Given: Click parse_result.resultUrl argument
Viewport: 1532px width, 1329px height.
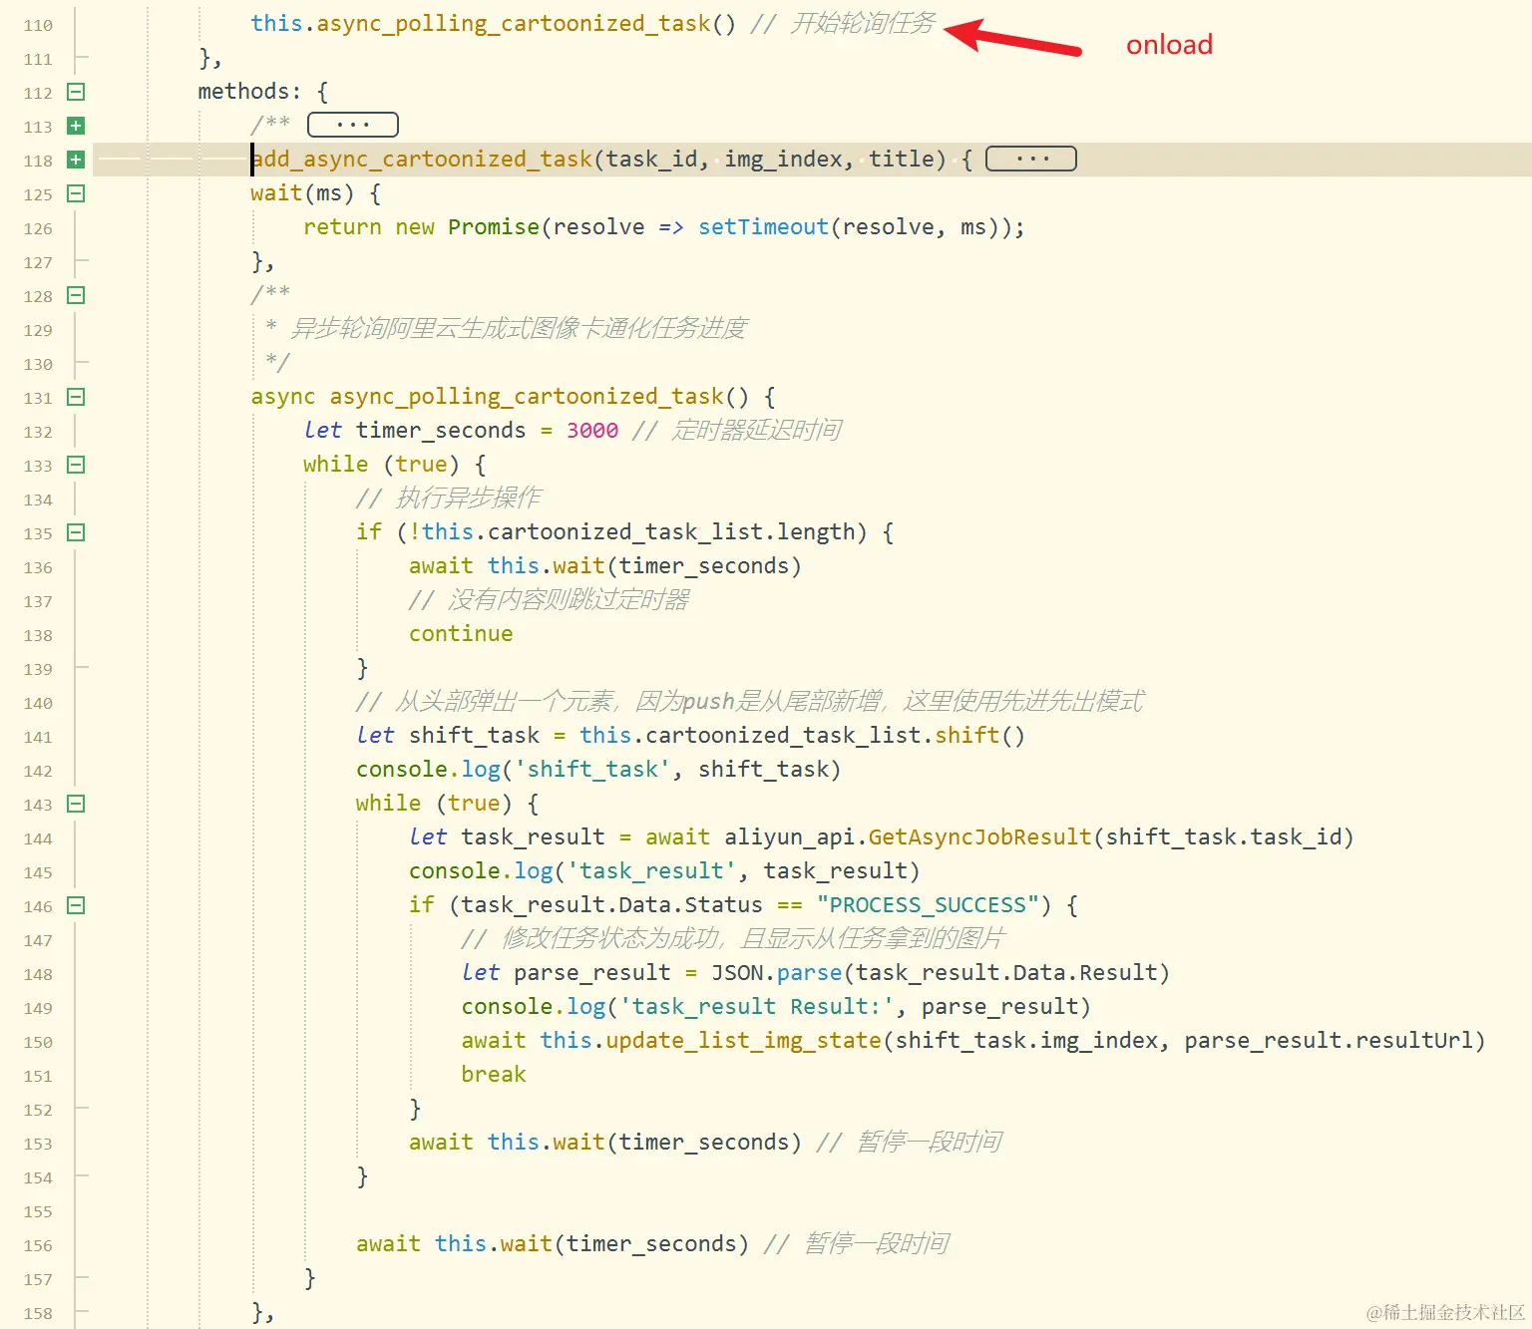Looking at the screenshot, I should (x=1329, y=1040).
